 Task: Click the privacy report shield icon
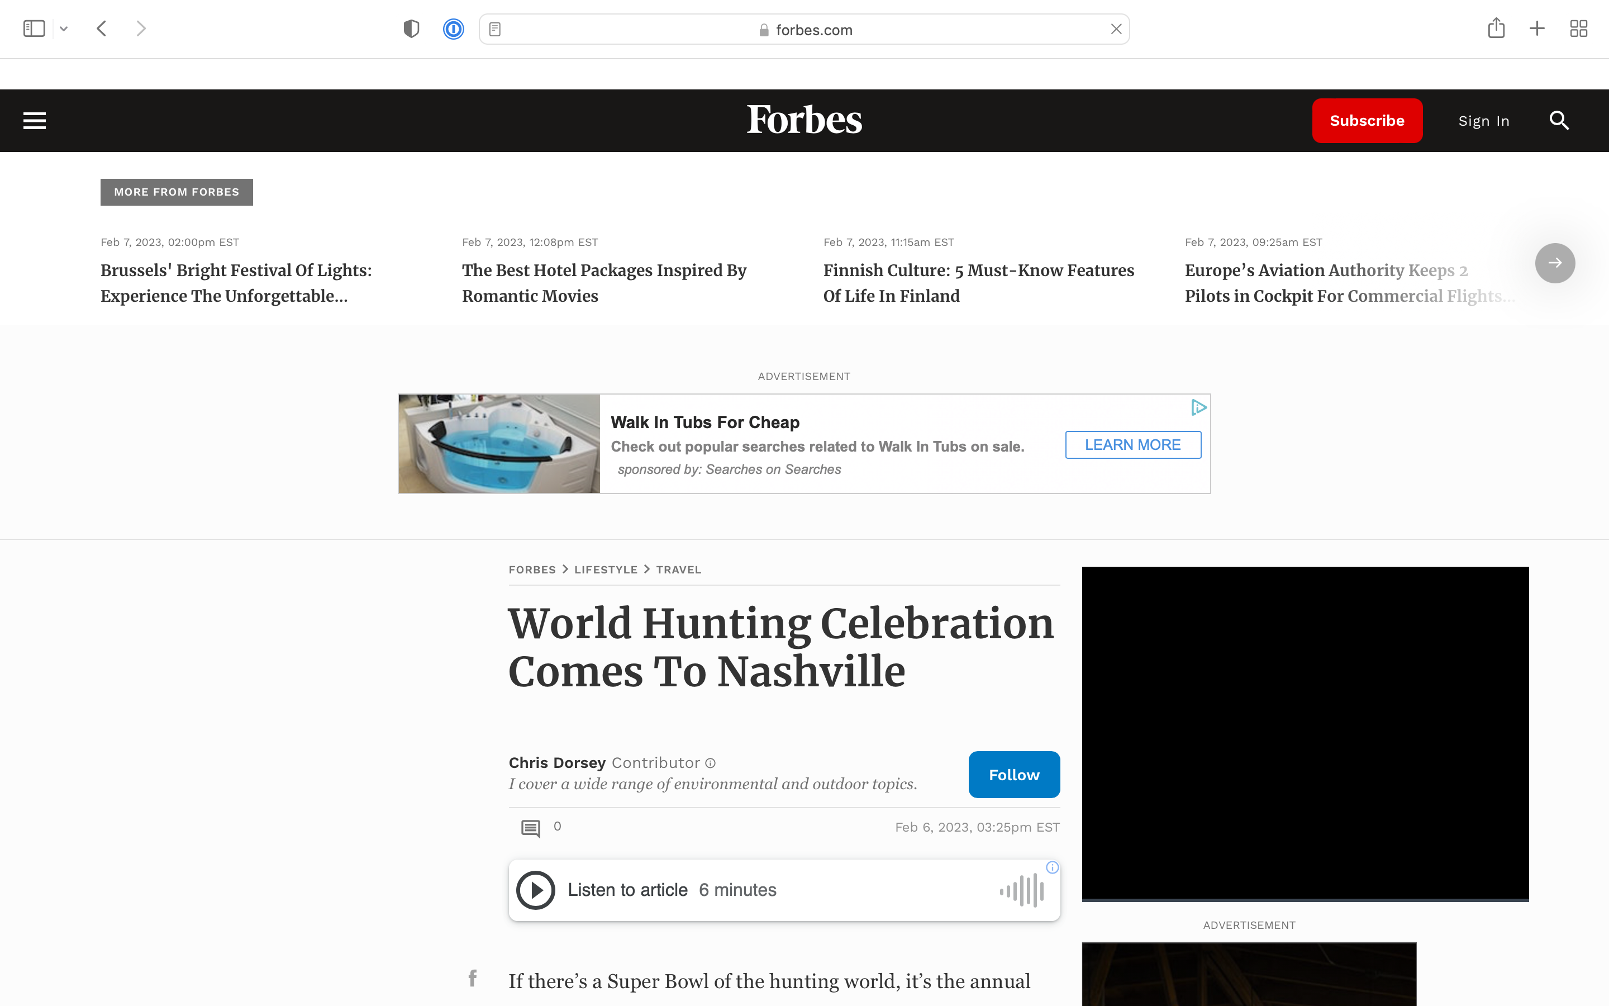(x=412, y=29)
